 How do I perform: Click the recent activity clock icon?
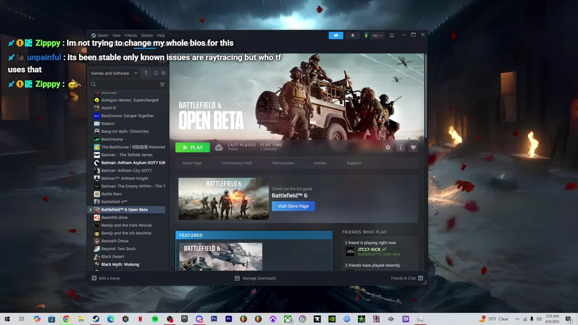pyautogui.click(x=156, y=73)
